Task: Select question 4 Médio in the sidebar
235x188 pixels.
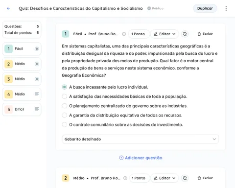Action: click(x=22, y=94)
